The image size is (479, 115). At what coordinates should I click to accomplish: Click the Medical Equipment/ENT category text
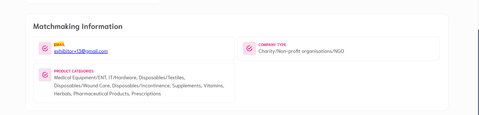click(80, 78)
